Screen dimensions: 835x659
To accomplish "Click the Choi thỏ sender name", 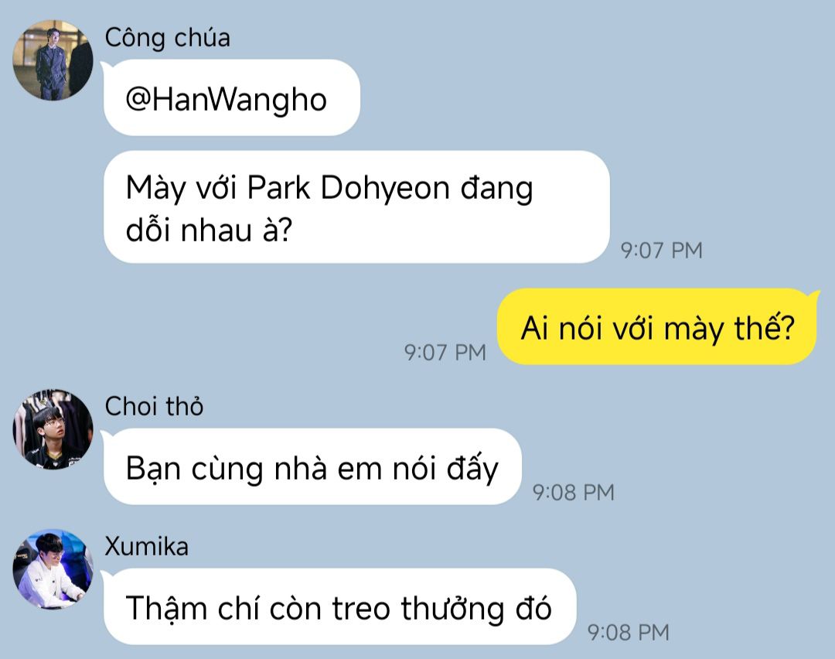I will click(x=154, y=407).
